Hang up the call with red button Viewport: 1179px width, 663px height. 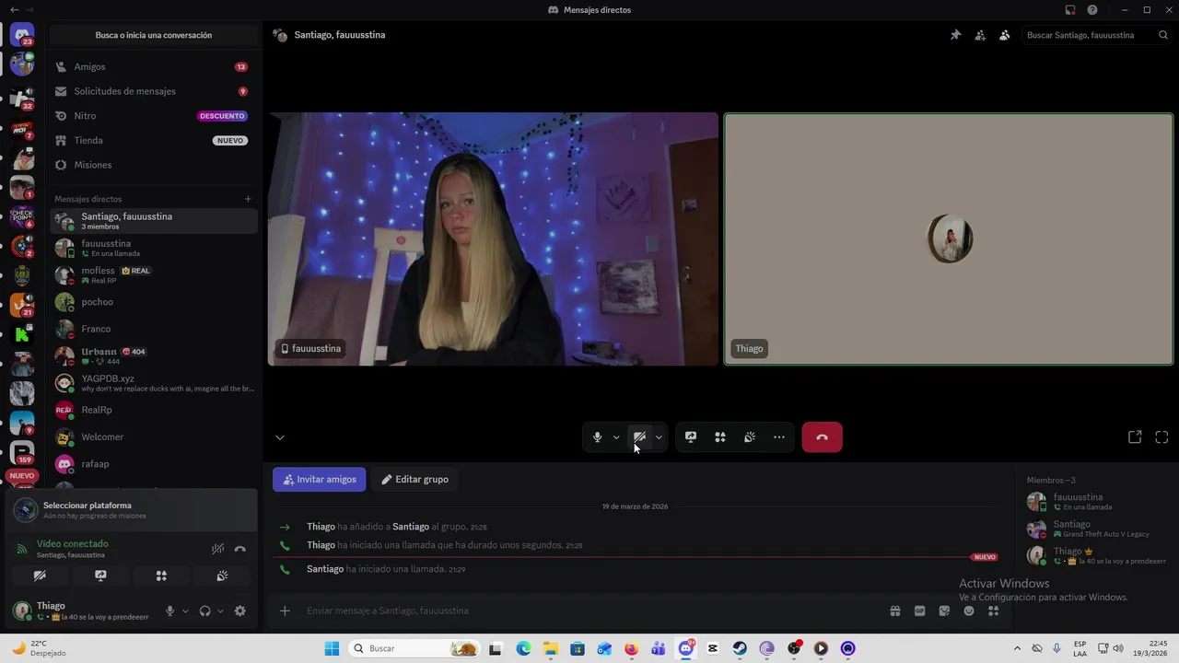[x=823, y=437]
